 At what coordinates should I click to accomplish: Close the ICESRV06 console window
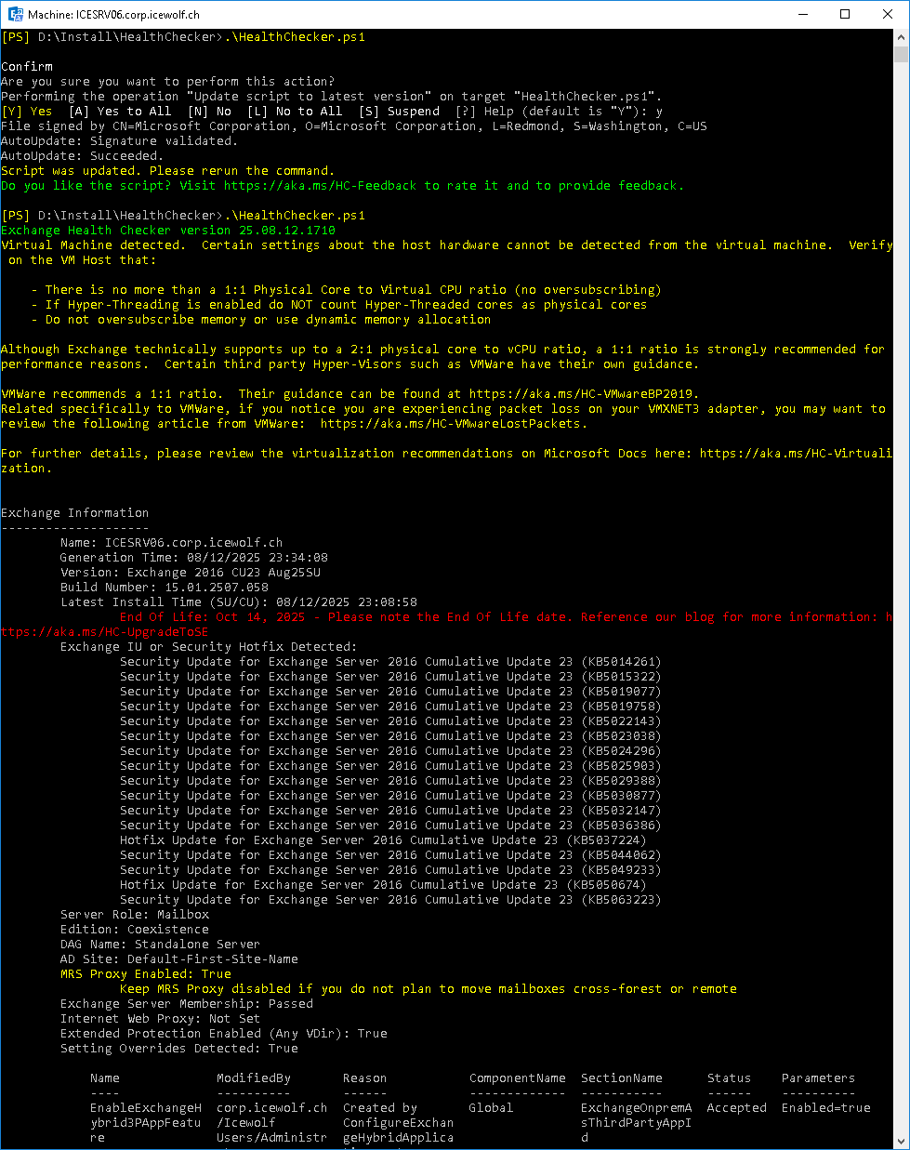click(x=888, y=14)
